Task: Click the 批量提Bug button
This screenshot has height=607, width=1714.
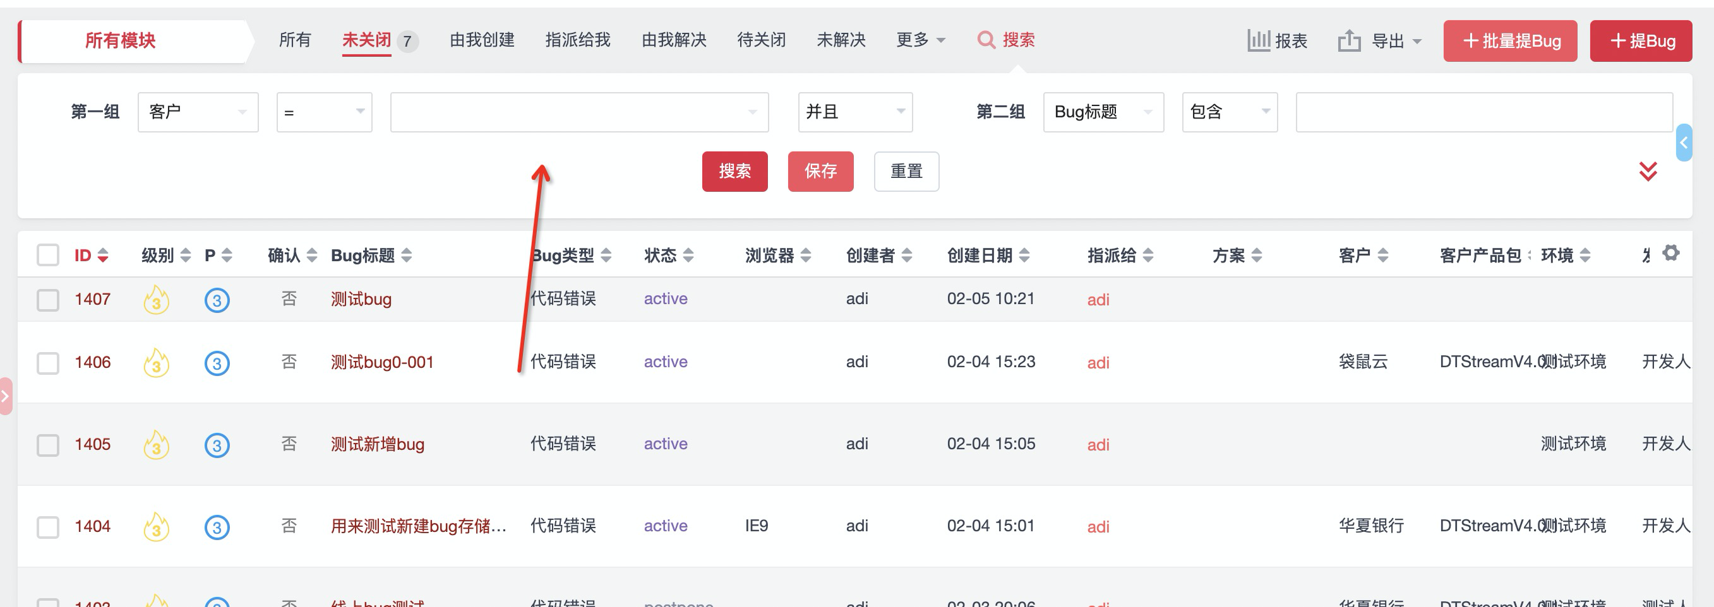Action: [1511, 41]
